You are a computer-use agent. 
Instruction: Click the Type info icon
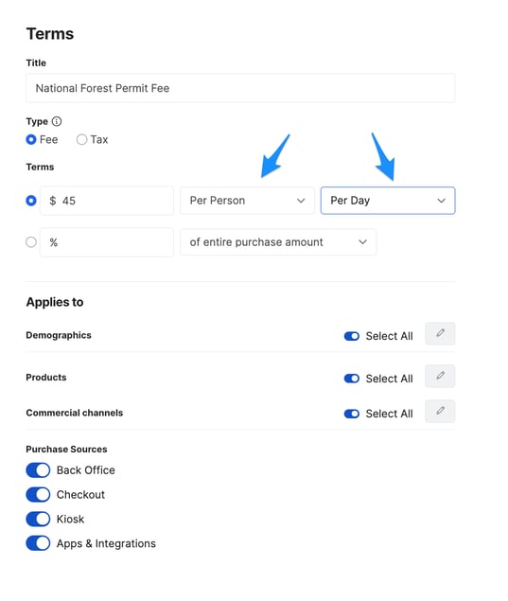point(57,121)
